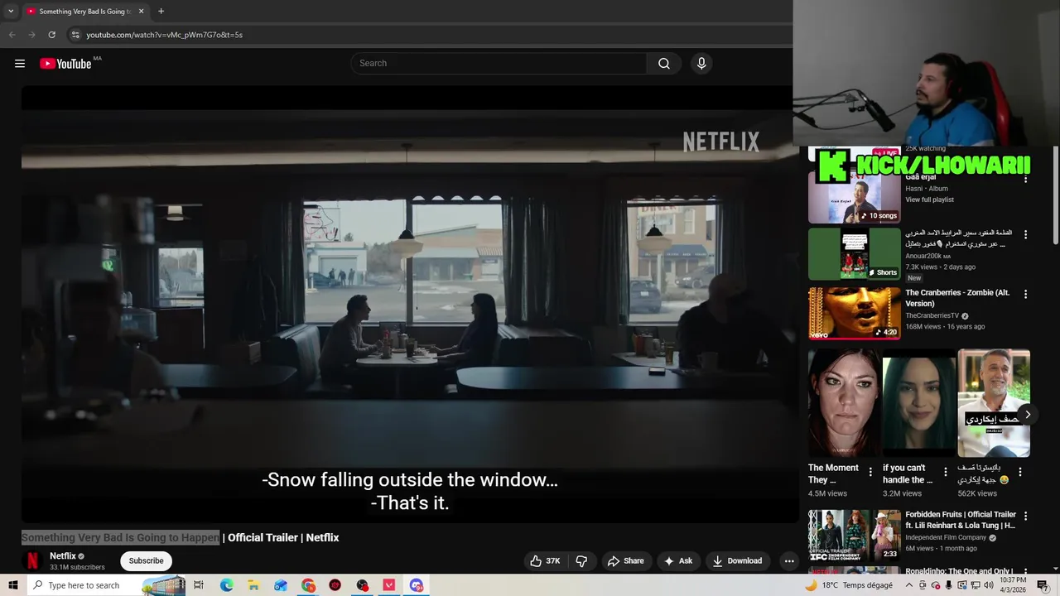Download the video
The height and width of the screenshot is (596, 1060).
737,561
